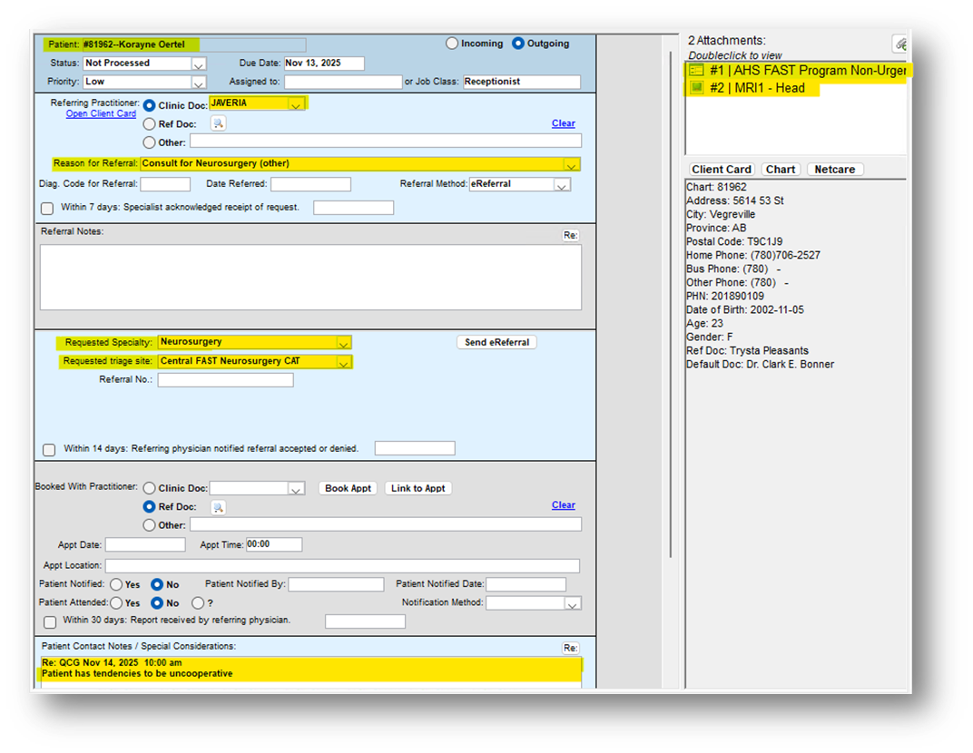Open the Requested triage site dropdown
This screenshot has height=753, width=973.
tap(343, 362)
